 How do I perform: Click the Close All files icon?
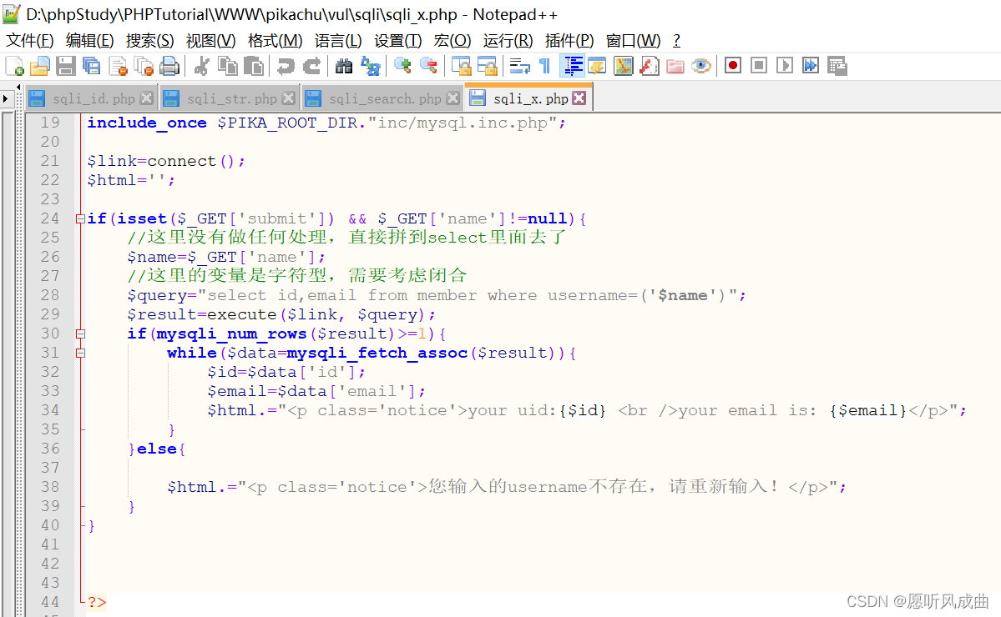coord(144,66)
